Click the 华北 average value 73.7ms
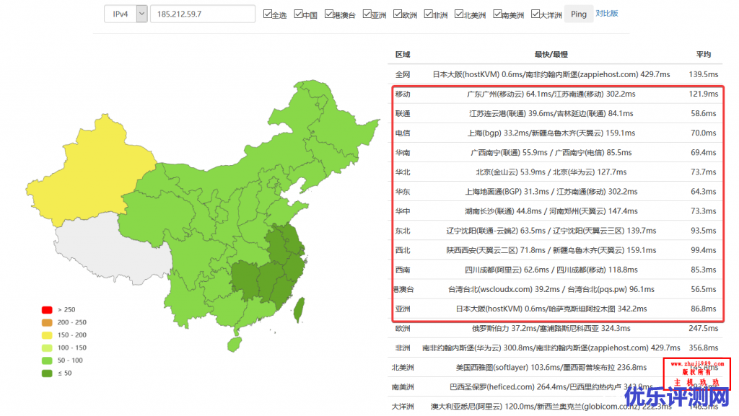Image resolution: width=739 pixels, height=416 pixels. pos(703,172)
